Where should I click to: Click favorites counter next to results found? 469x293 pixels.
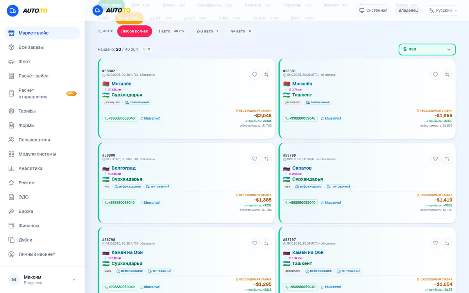(x=147, y=50)
